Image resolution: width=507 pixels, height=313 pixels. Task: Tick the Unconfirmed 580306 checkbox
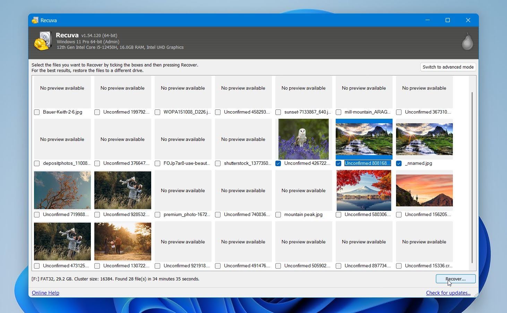[338, 215]
